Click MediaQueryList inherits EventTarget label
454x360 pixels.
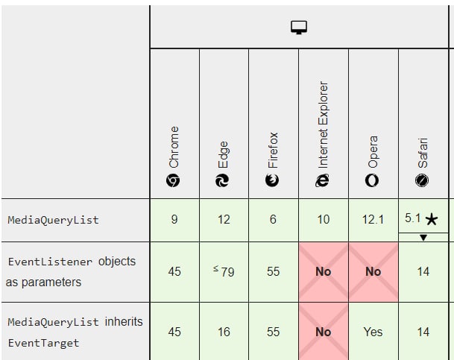click(x=75, y=332)
